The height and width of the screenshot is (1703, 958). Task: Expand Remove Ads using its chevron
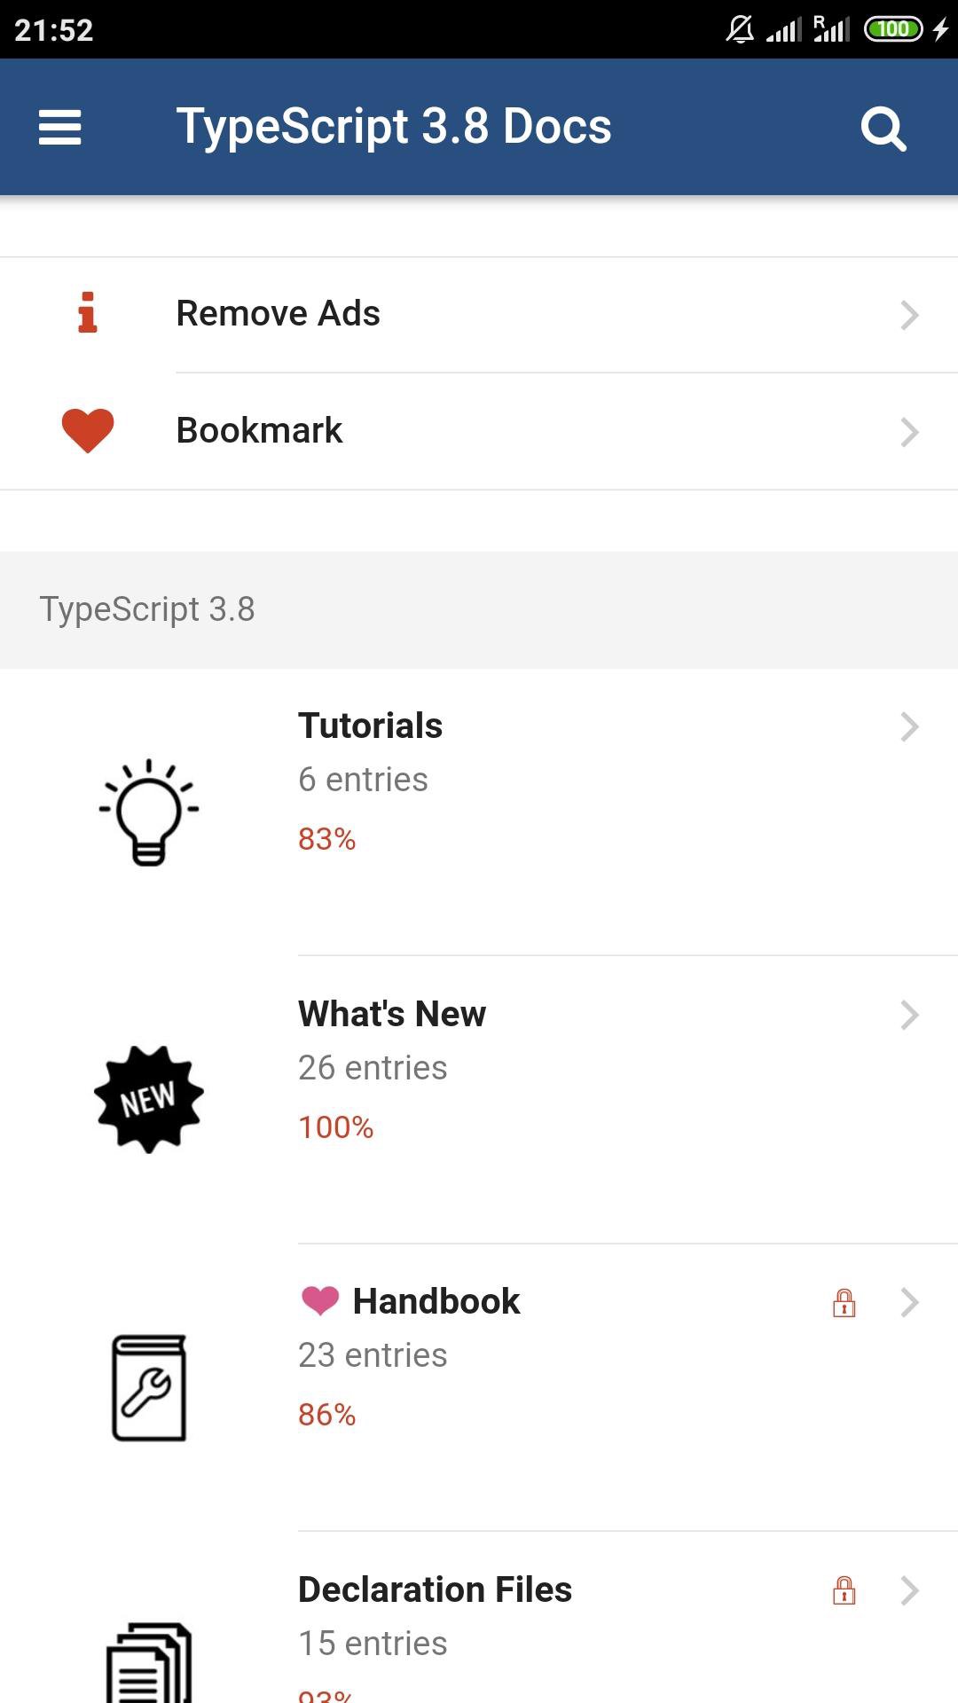pos(909,315)
